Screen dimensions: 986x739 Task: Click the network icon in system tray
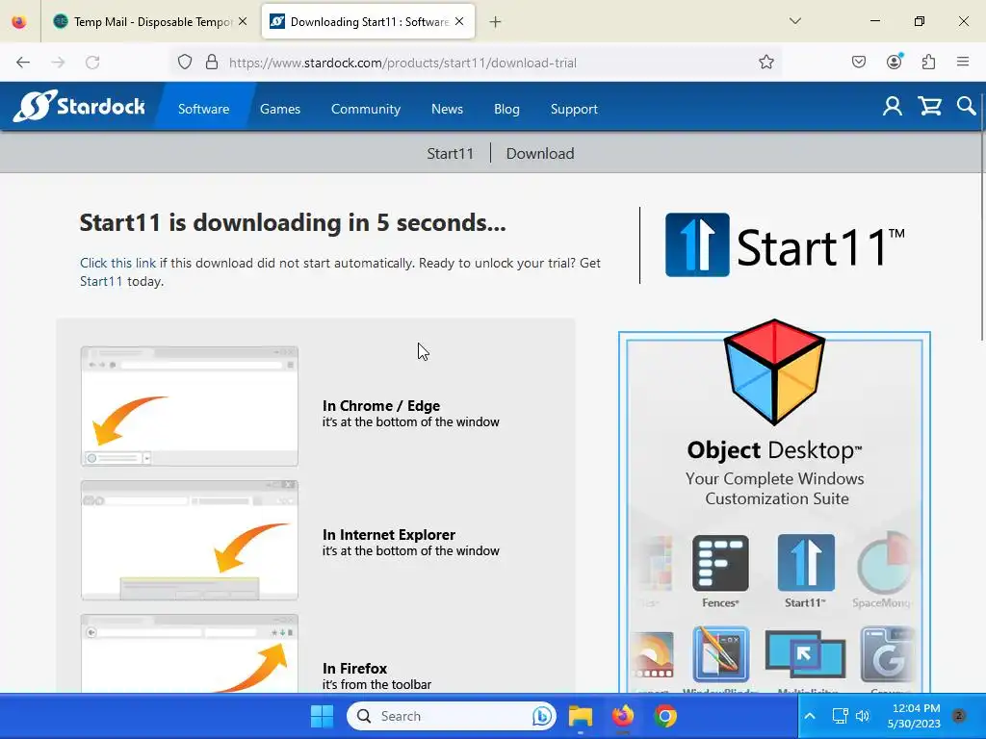pyautogui.click(x=840, y=716)
